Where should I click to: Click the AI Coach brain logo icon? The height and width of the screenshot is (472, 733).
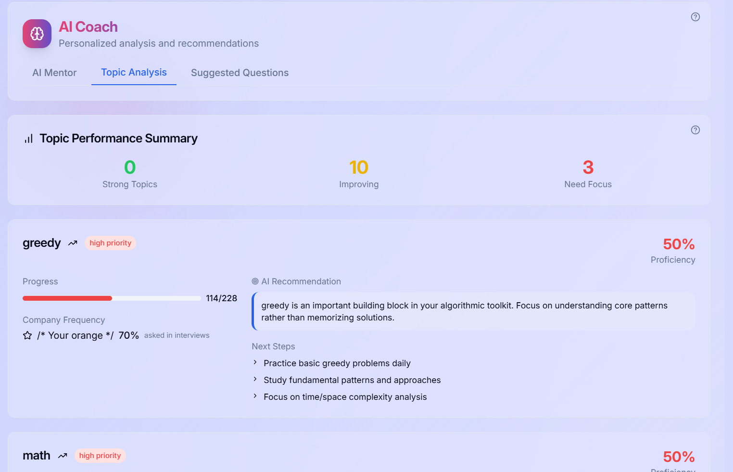click(x=37, y=34)
